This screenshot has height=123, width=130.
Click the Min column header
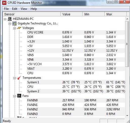94,14
